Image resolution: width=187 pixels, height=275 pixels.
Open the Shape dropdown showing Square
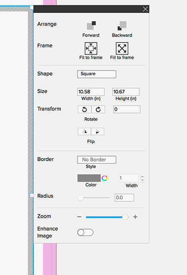[97, 74]
